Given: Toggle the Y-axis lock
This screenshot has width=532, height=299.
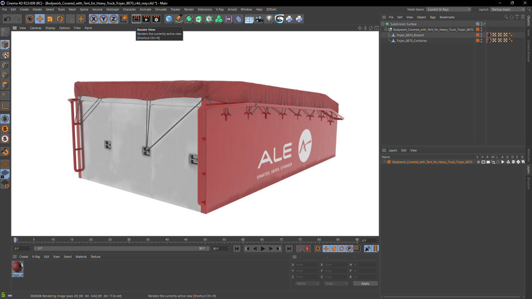Looking at the screenshot, I should click(103, 19).
